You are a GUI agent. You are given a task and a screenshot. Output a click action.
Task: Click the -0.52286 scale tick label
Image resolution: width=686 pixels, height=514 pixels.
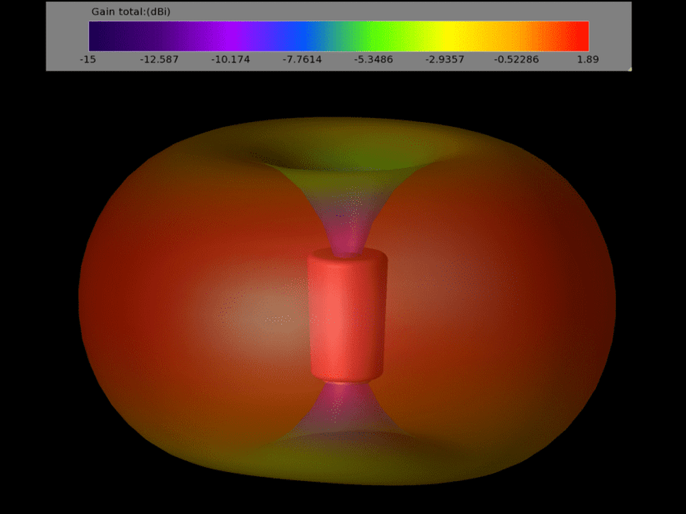(516, 60)
